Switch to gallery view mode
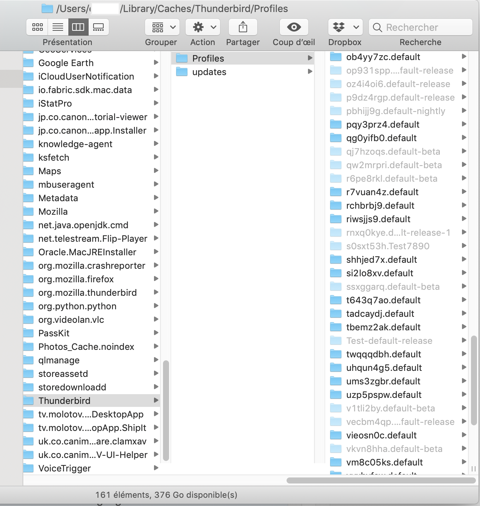 coord(98,27)
